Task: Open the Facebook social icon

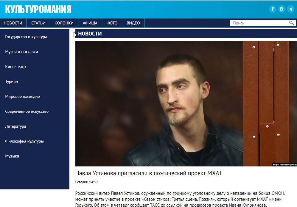Action: point(273,9)
